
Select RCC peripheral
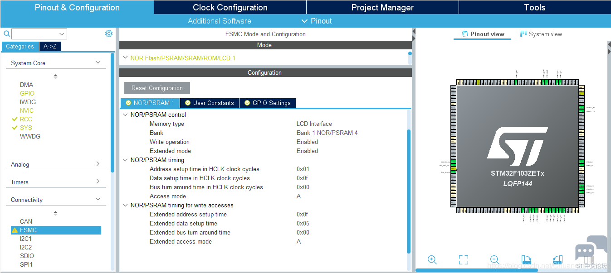coord(26,119)
